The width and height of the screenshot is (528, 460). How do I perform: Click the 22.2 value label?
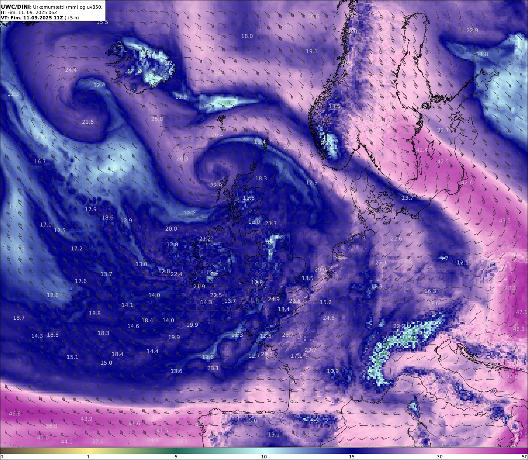(x=399, y=326)
